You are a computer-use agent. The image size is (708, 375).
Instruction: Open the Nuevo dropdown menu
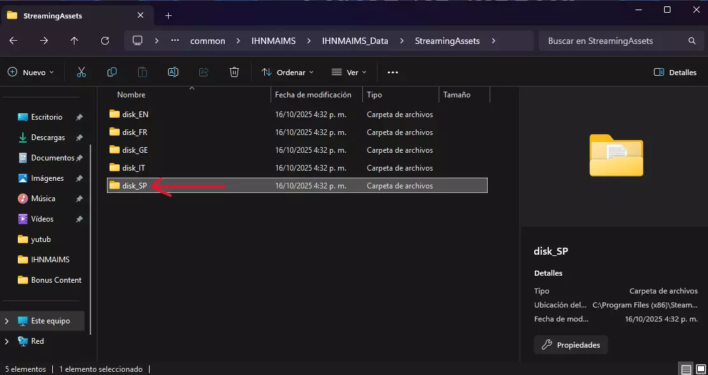coord(31,73)
